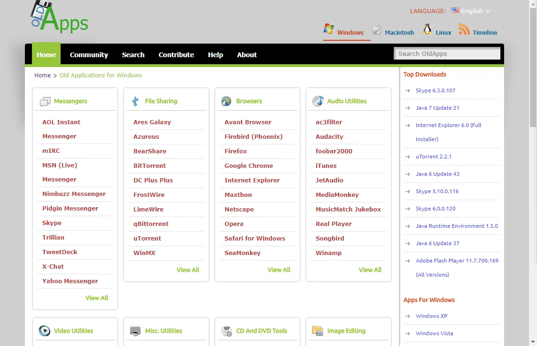Open the LimeWire link
Viewport: 537px width, 346px height.
(148, 209)
